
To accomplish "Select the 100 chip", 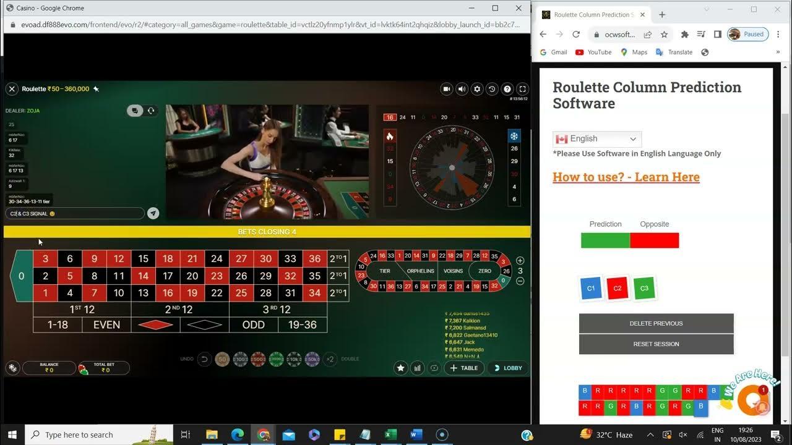I will [x=241, y=358].
